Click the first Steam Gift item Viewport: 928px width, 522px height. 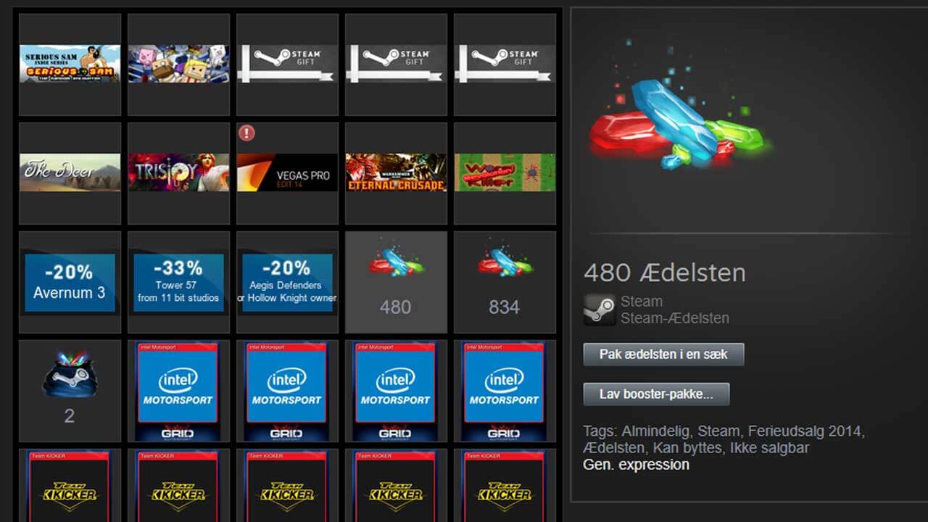(287, 65)
